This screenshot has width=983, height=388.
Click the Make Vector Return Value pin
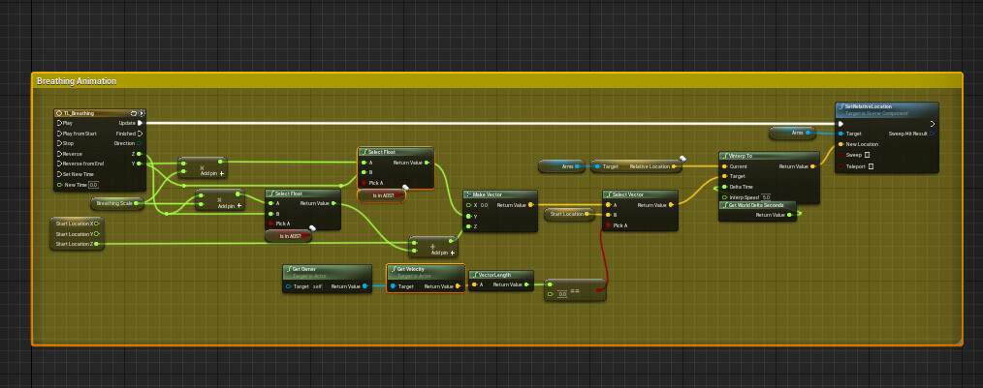530,204
